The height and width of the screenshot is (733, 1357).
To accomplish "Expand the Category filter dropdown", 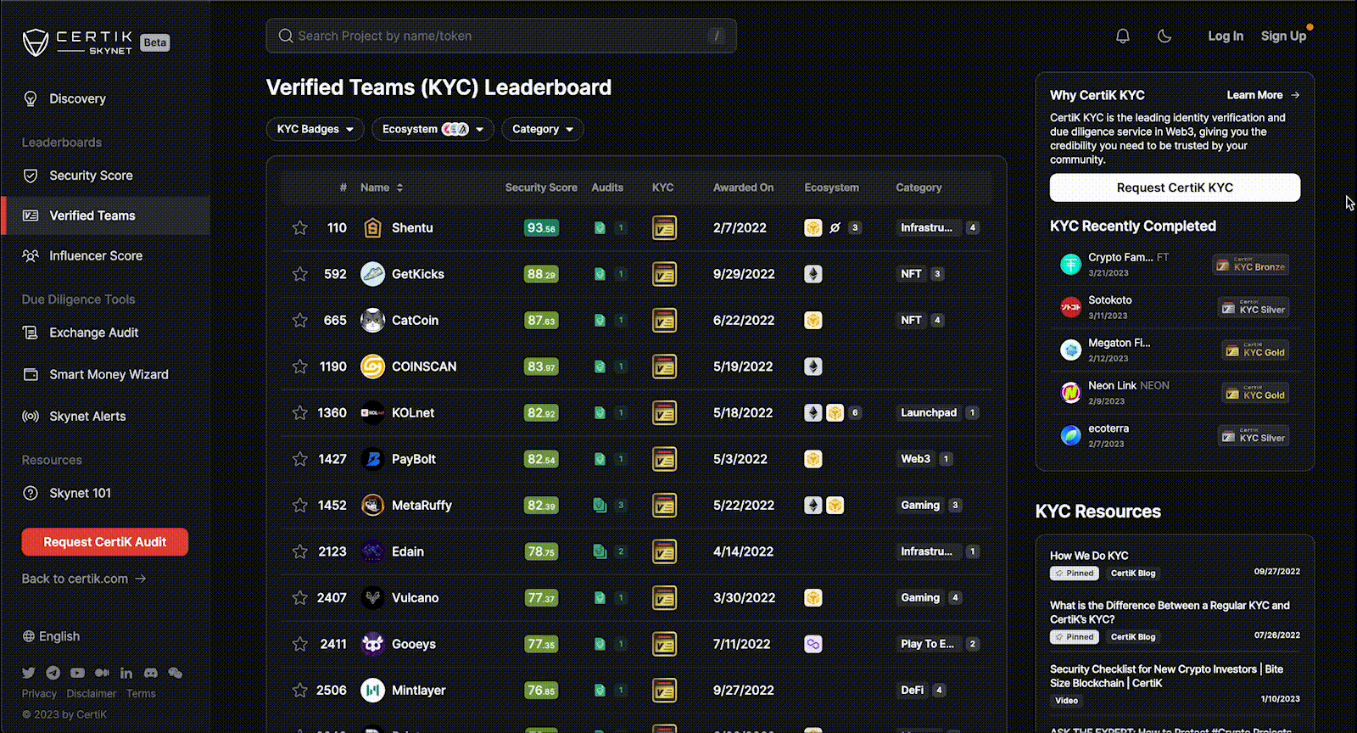I will click(x=543, y=129).
